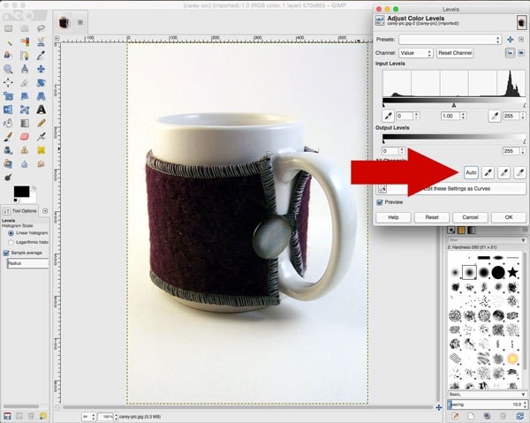Switch to the Patterns tab in dock

coord(461,230)
